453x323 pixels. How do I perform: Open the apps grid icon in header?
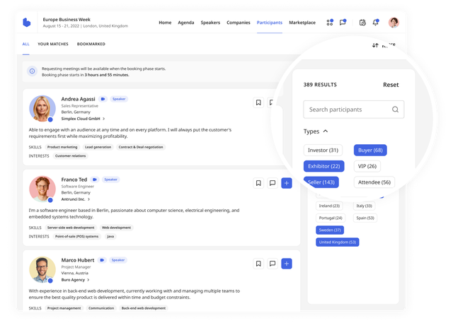(x=330, y=23)
